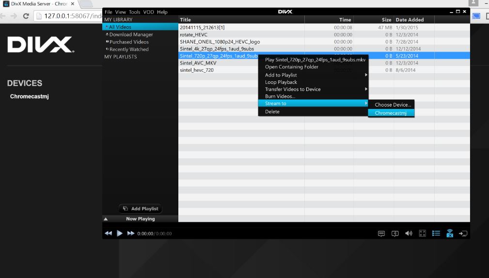The height and width of the screenshot is (278, 489).
Task: Expand Transfer Videos to Device submenu
Action: pos(314,89)
